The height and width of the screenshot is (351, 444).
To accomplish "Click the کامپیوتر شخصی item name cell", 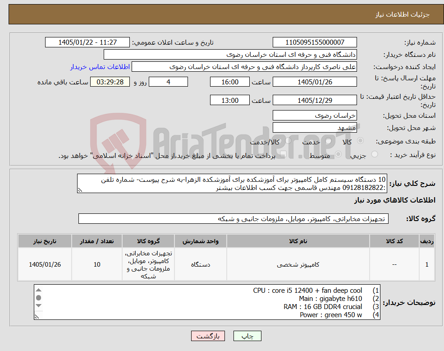I will point(298,264).
